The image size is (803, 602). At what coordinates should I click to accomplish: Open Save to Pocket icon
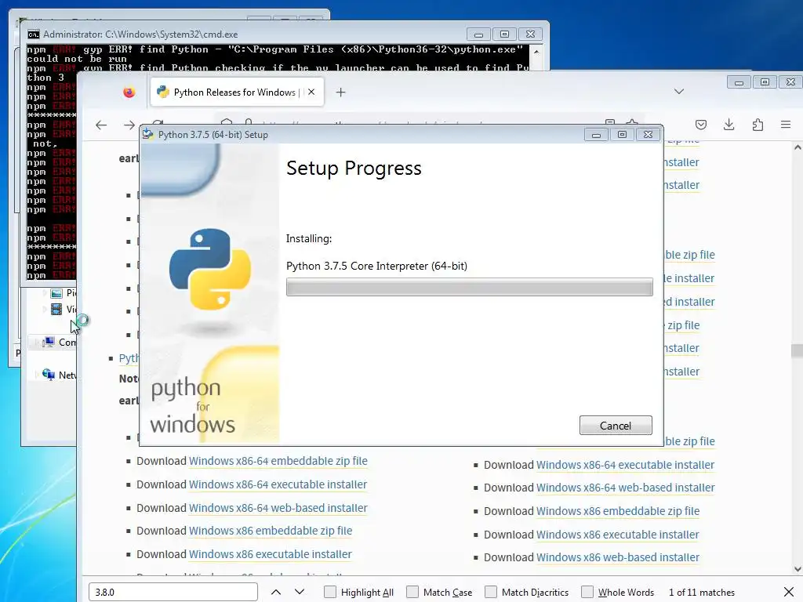click(x=701, y=125)
